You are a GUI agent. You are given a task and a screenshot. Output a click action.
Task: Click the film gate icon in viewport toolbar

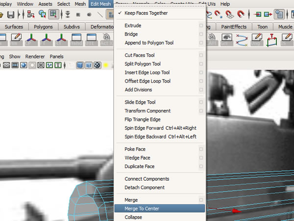(x=15, y=65)
